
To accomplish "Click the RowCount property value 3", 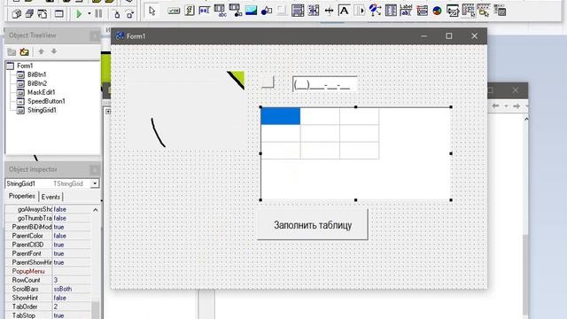I will (x=72, y=280).
